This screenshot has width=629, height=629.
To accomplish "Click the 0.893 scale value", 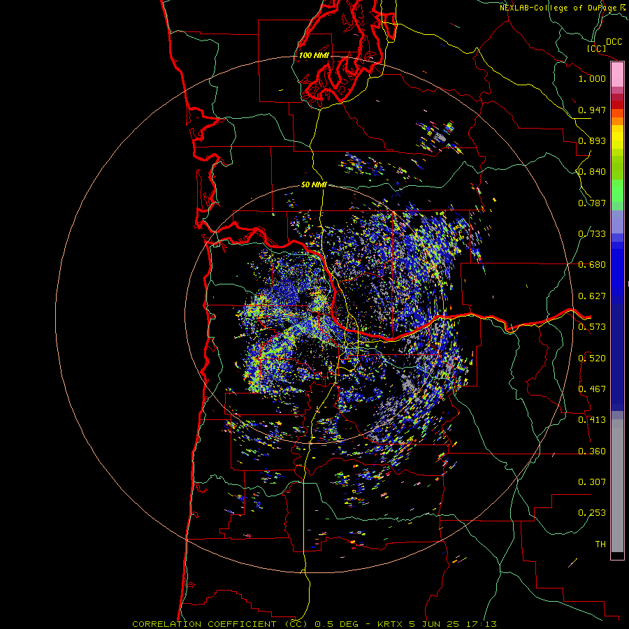I will click(592, 140).
